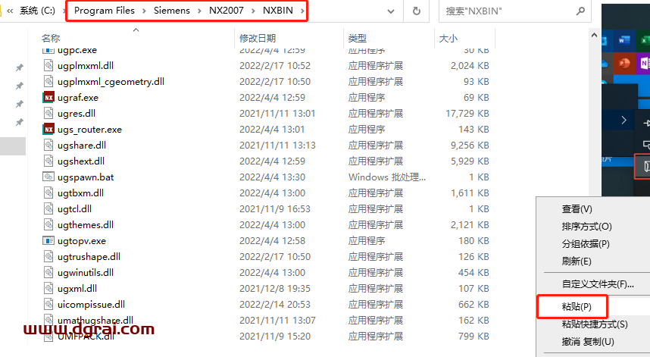Select 刷新(E) in context menu
Viewport: 650px width, 357px height.
[x=577, y=261]
